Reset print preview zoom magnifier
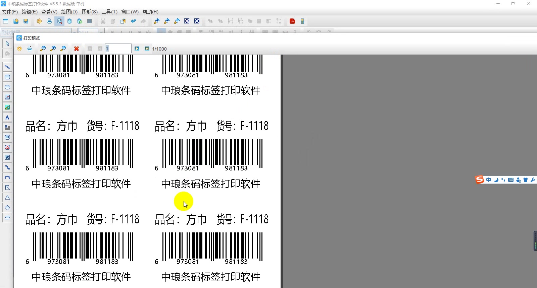Viewport: 537px width, 288px height. [x=63, y=49]
